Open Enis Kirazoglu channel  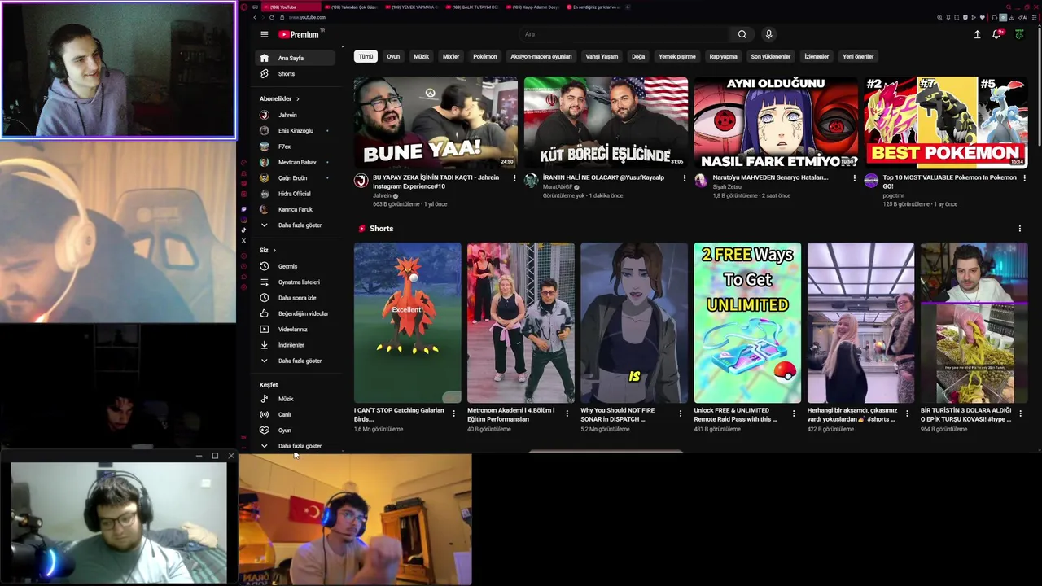[295, 130]
